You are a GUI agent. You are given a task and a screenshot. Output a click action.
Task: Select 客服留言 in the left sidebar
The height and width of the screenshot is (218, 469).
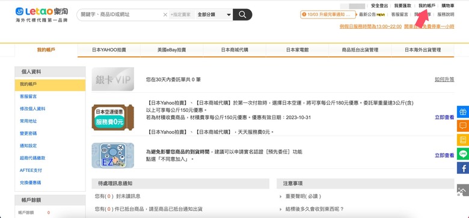click(x=28, y=97)
